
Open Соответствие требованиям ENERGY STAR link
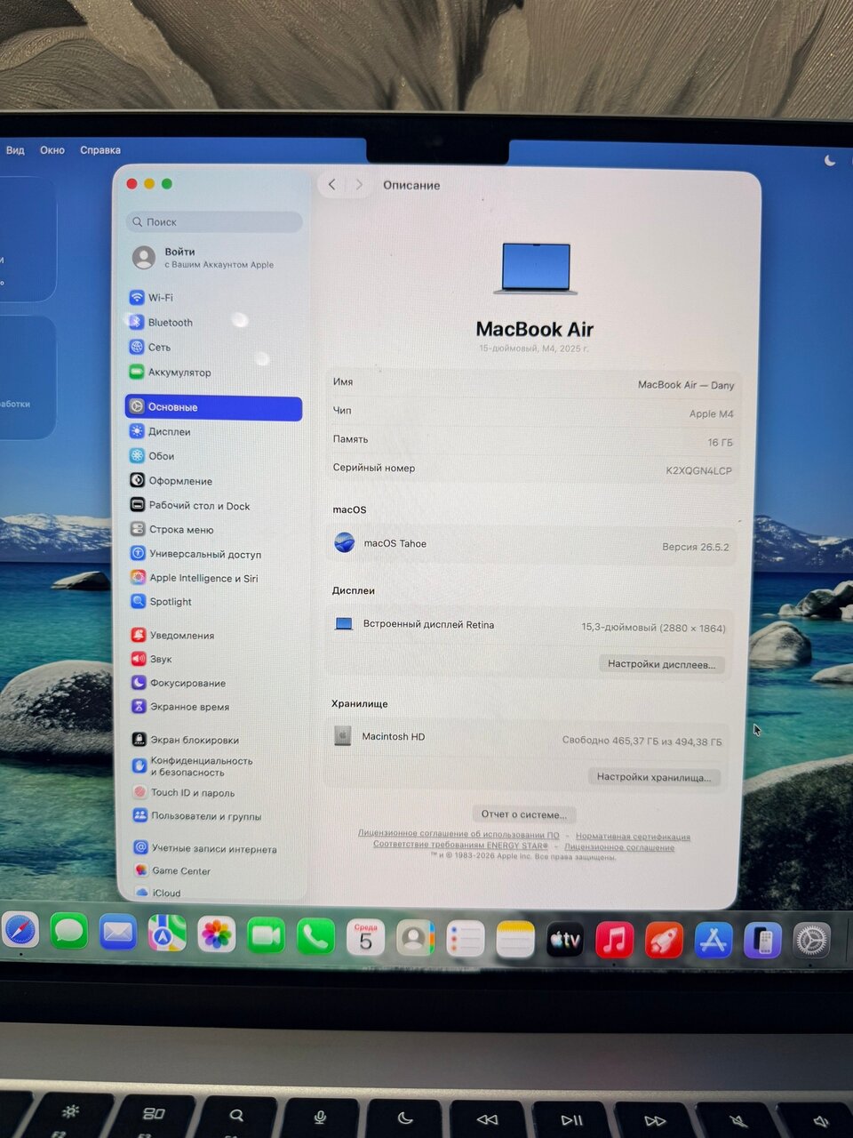click(460, 845)
